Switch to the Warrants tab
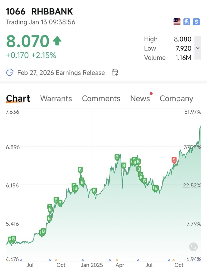The image size is (207, 271). 56,98
